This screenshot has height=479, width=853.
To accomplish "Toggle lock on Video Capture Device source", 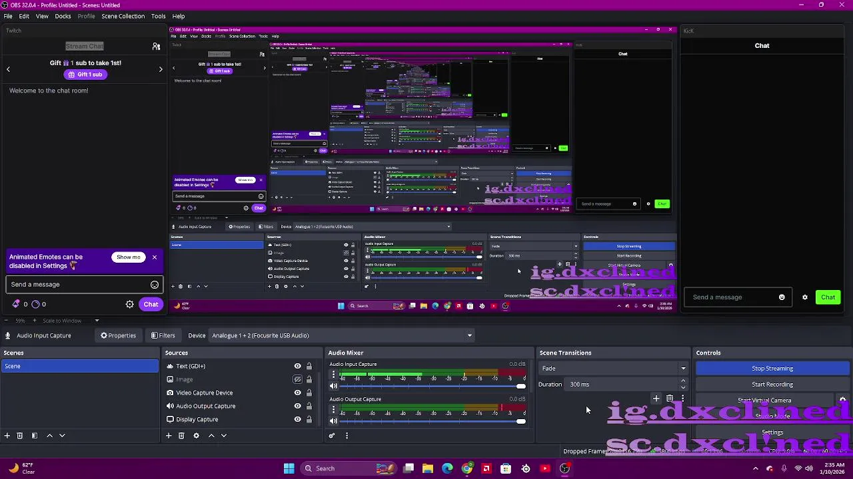I will [x=309, y=393].
